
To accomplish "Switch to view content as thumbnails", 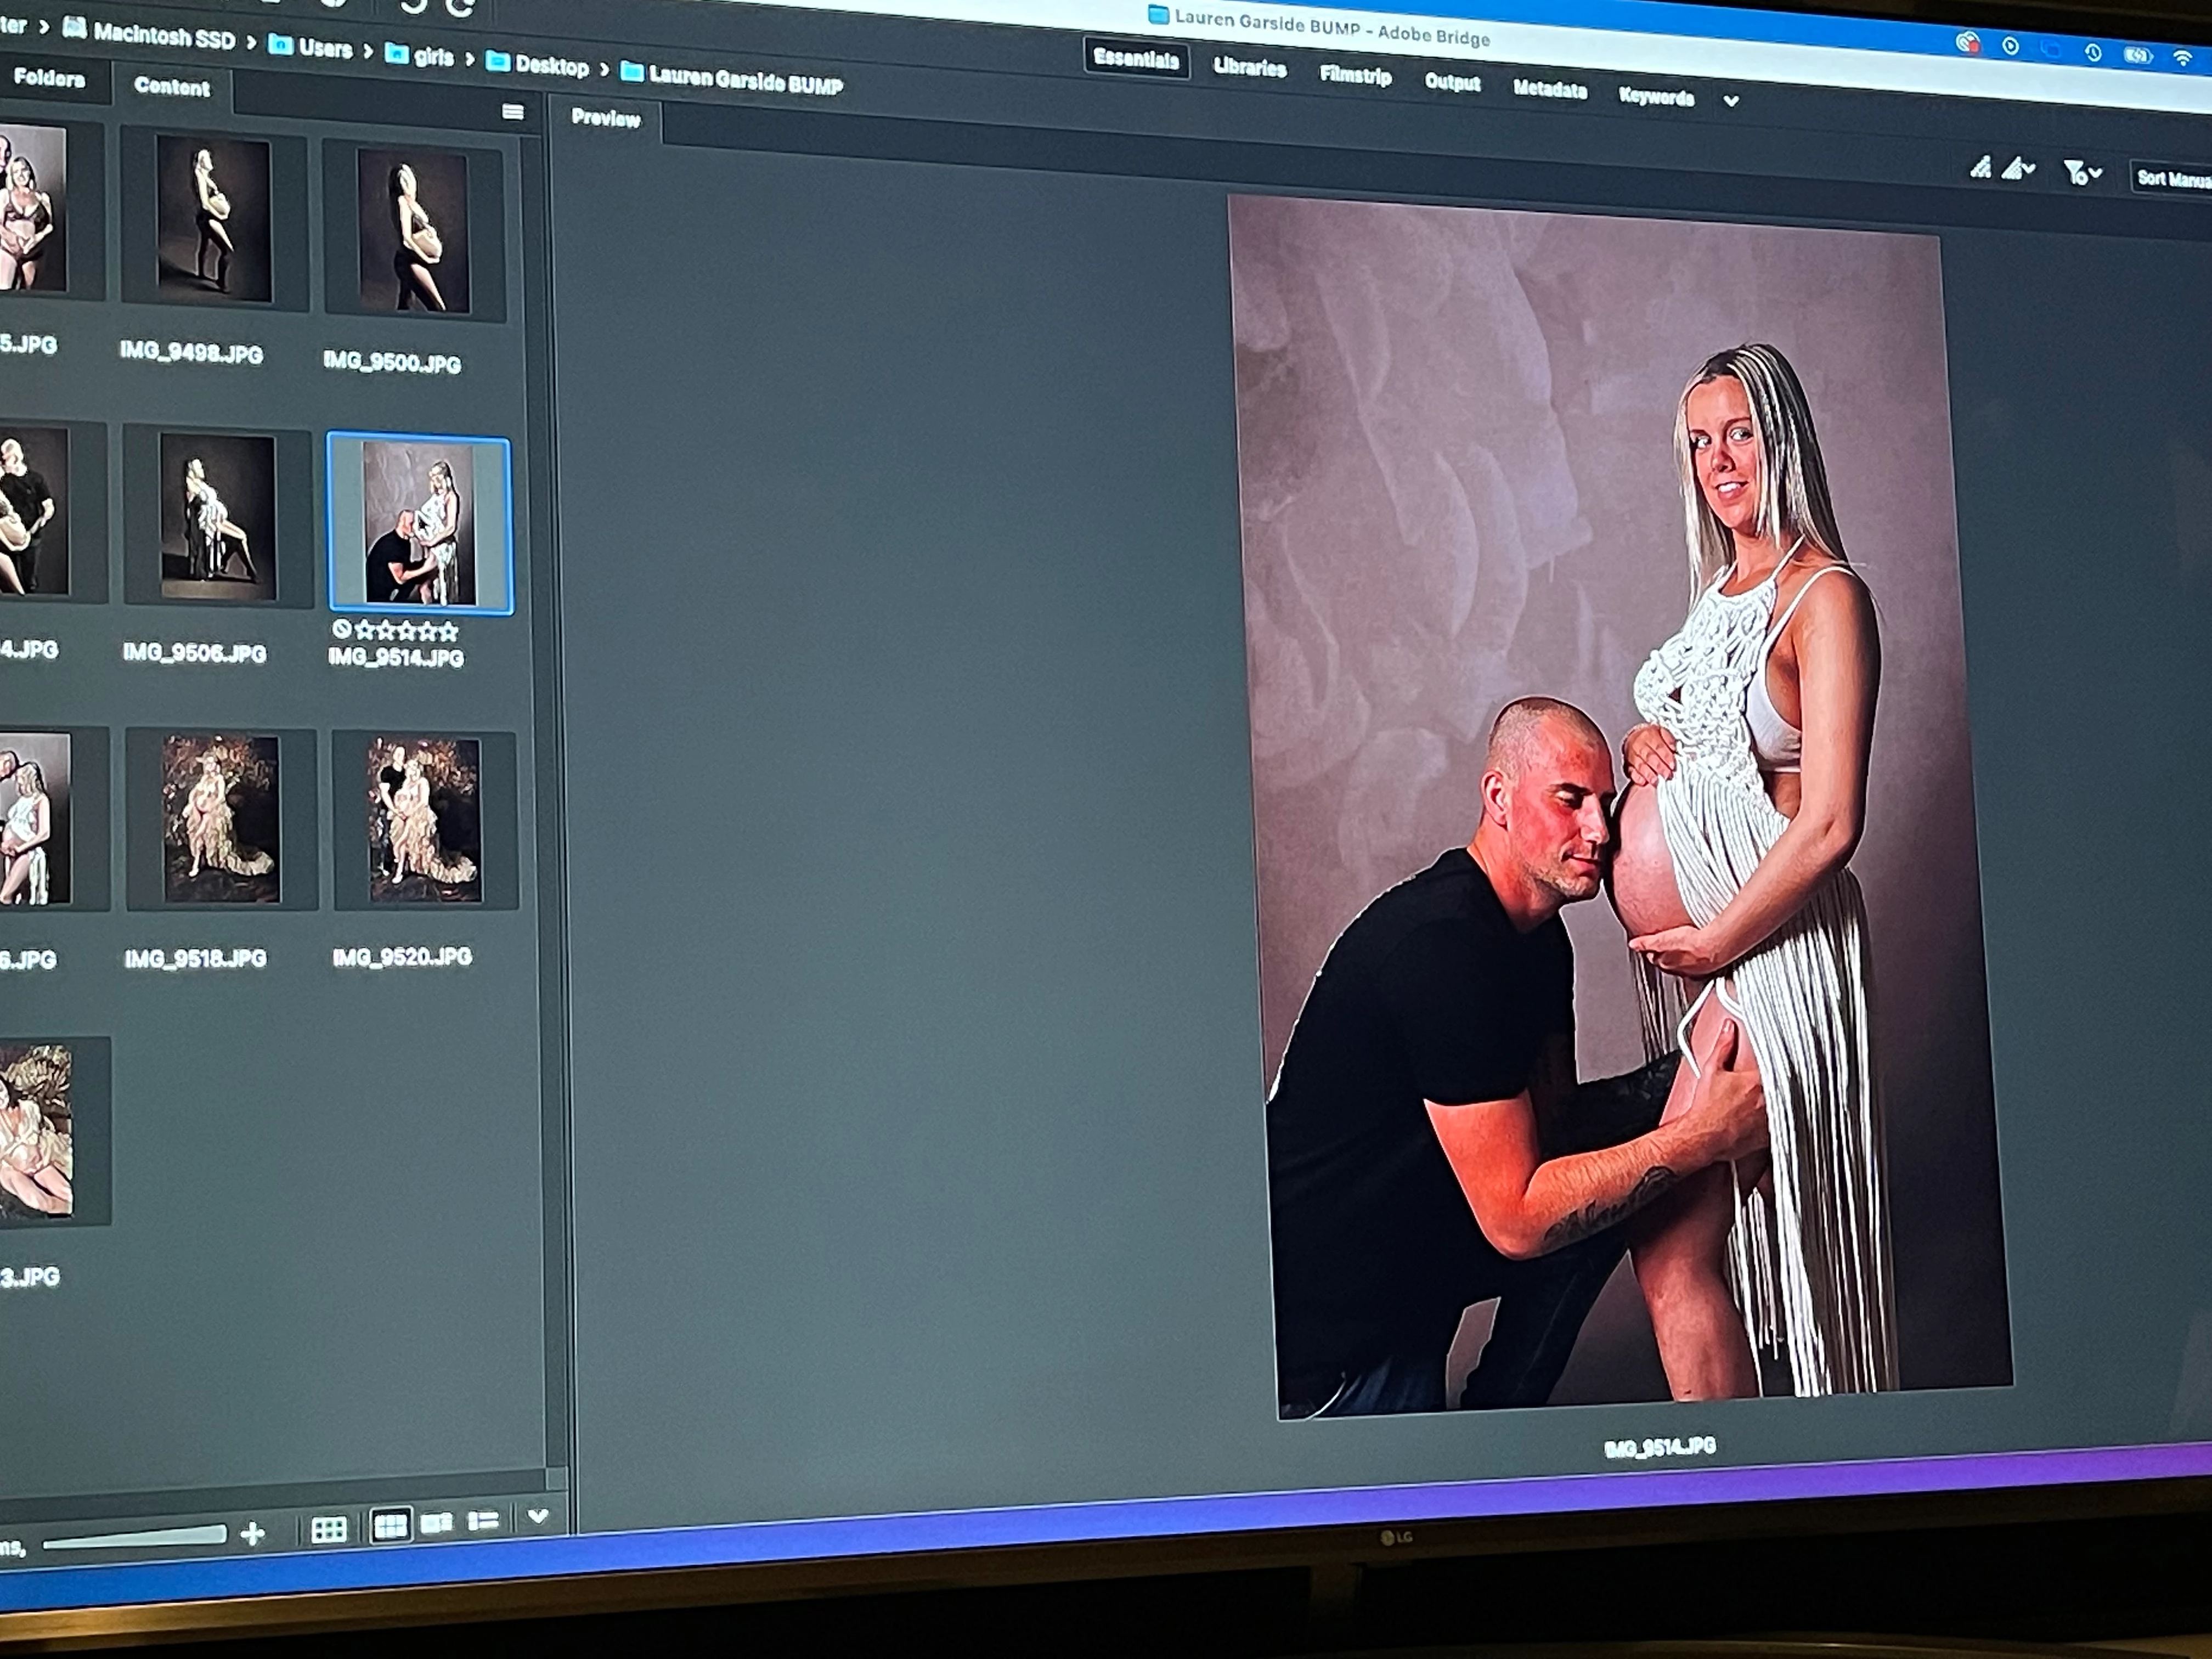I will [390, 1526].
